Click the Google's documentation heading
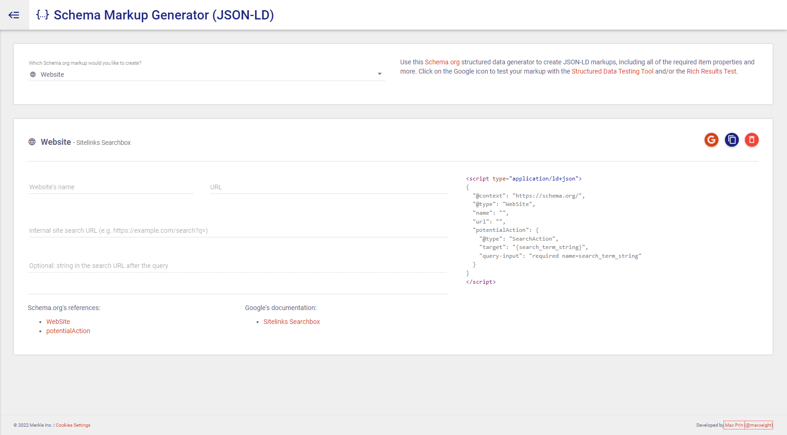Image resolution: width=787 pixels, height=435 pixels. [x=281, y=308]
